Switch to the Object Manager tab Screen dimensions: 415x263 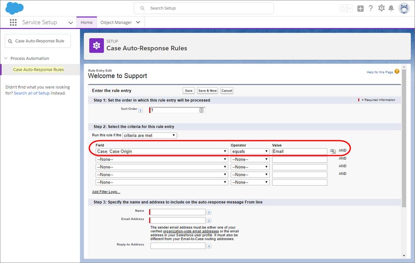coord(116,22)
